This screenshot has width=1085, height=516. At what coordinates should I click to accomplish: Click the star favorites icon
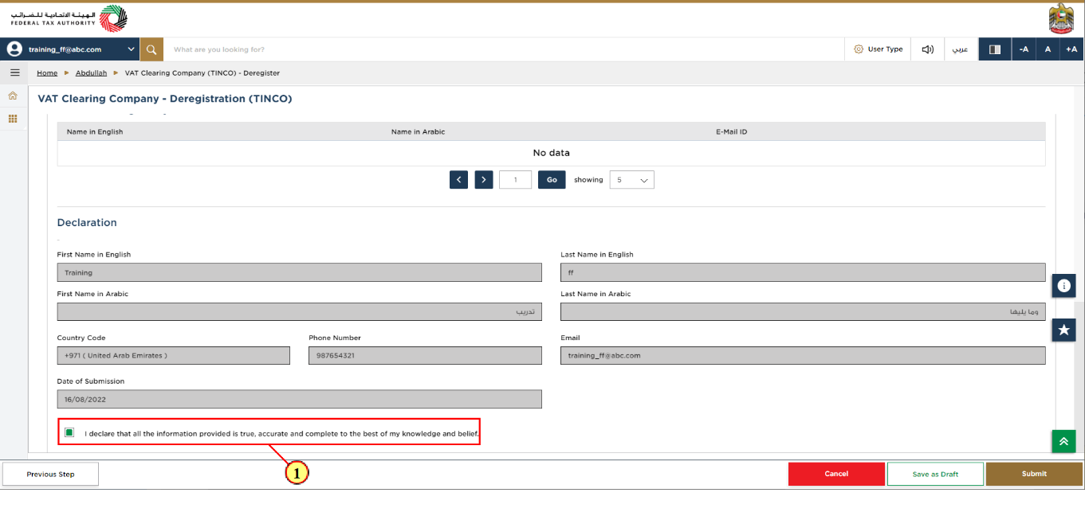coord(1063,330)
